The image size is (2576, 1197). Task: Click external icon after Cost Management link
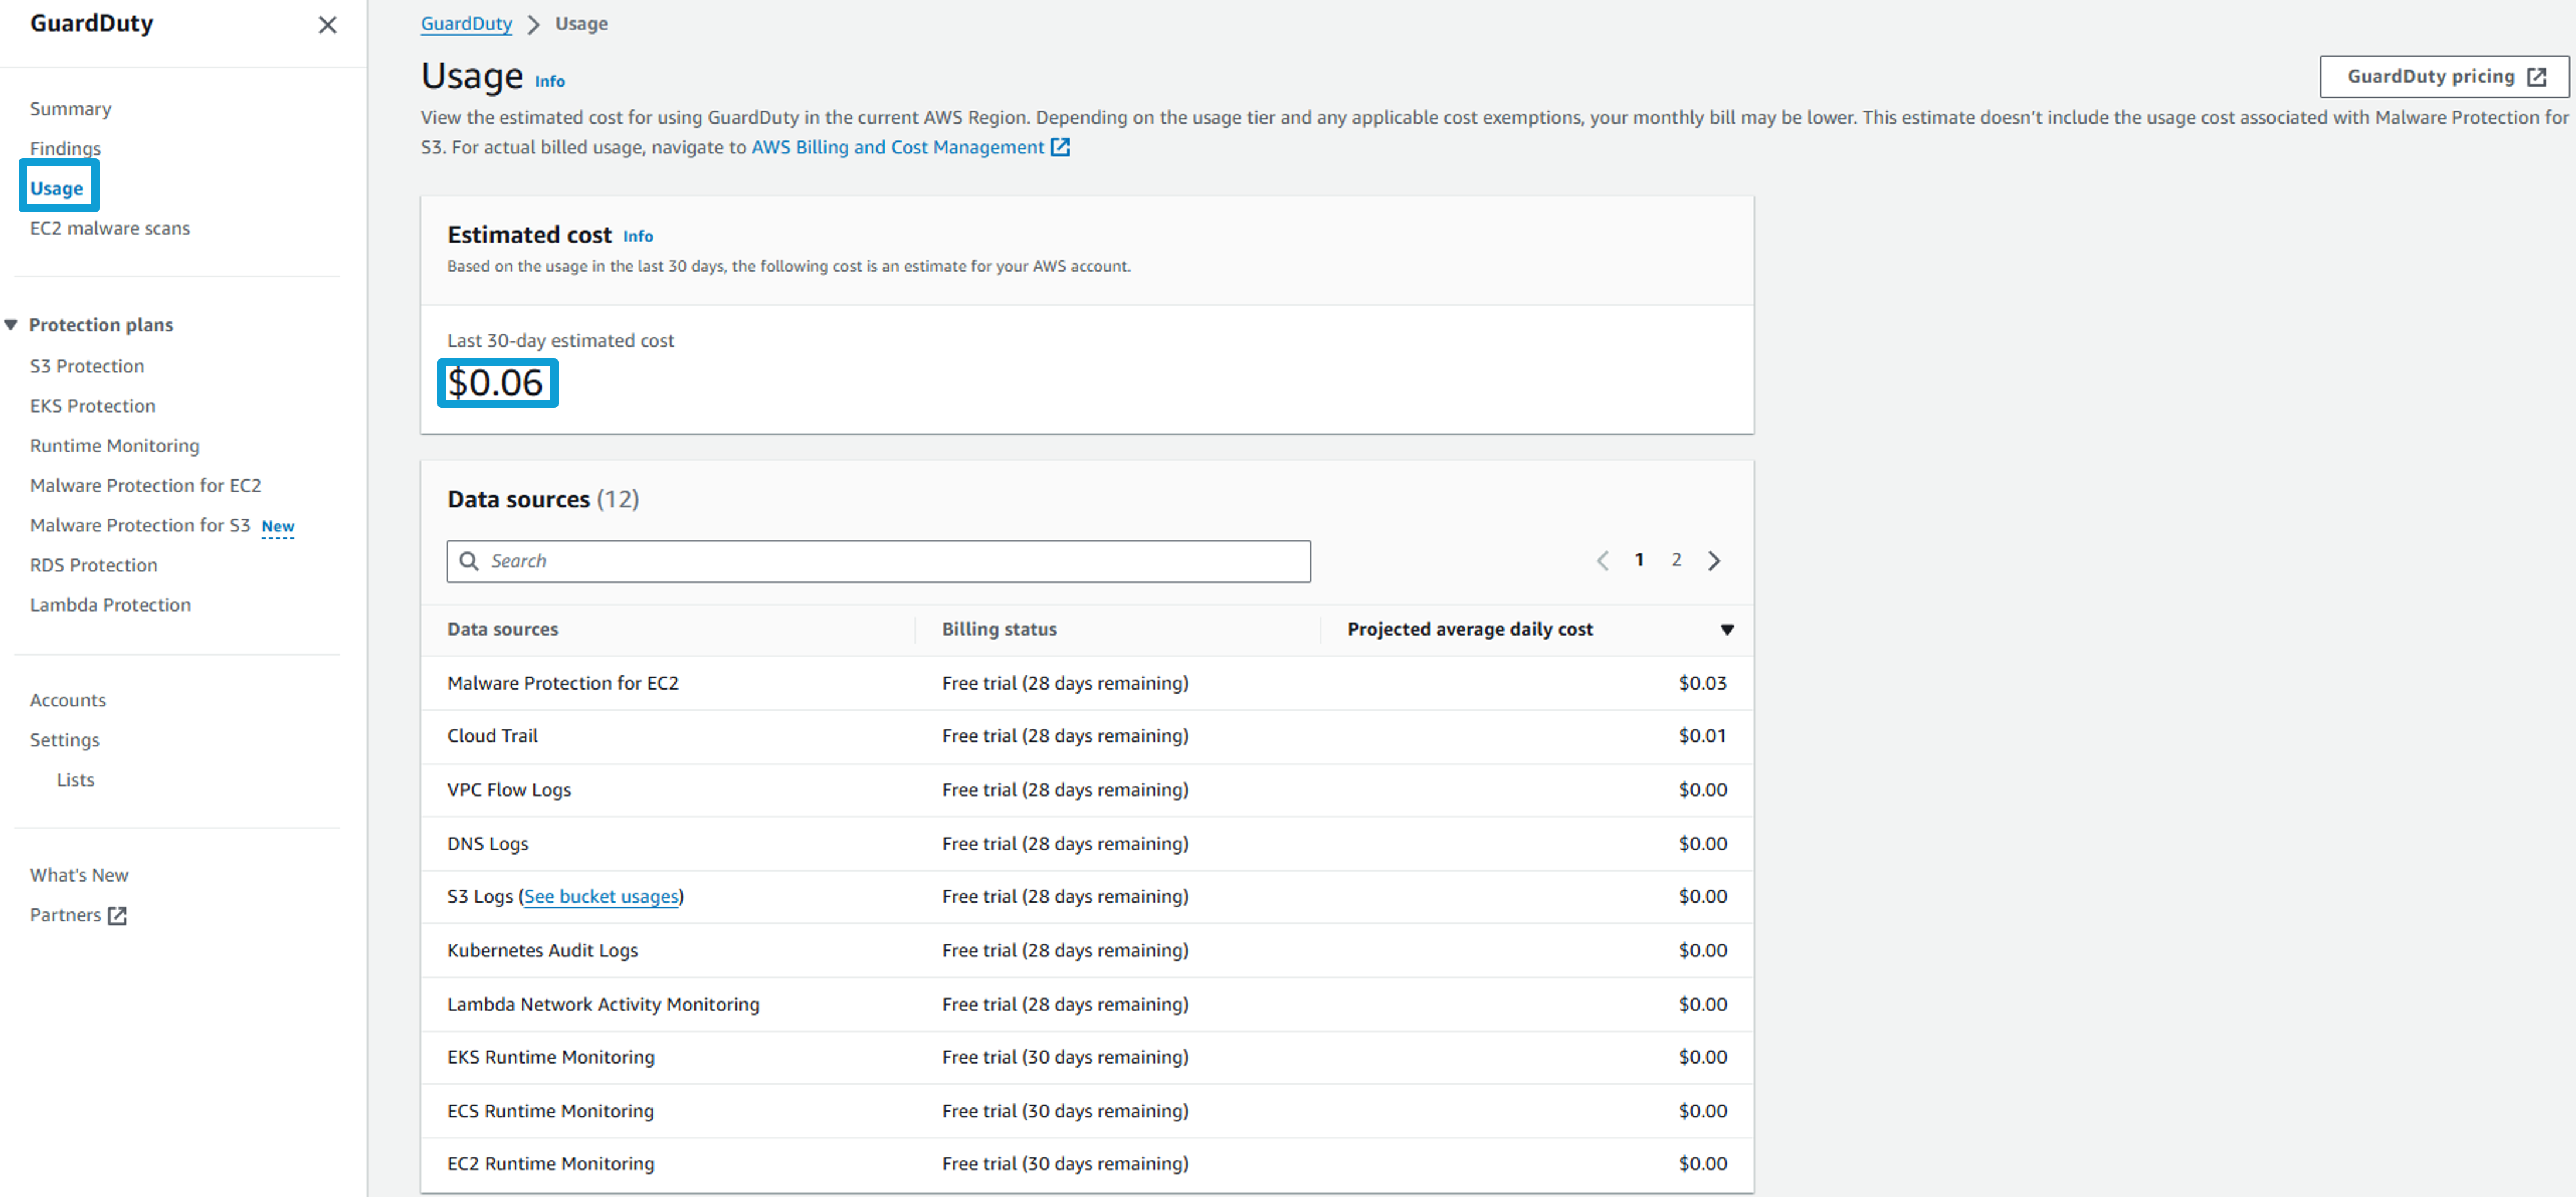(1060, 148)
